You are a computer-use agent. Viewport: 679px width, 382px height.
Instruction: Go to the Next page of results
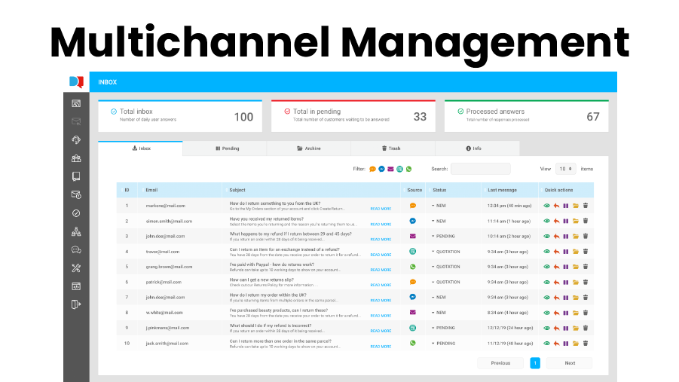(x=570, y=363)
